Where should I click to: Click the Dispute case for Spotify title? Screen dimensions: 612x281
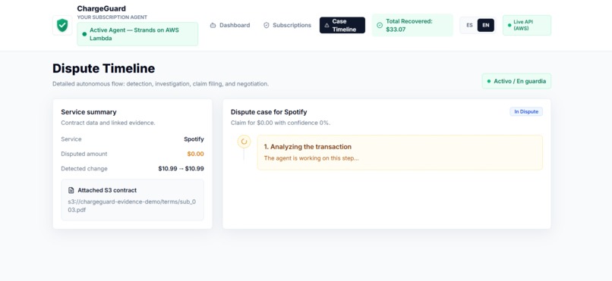click(x=269, y=112)
